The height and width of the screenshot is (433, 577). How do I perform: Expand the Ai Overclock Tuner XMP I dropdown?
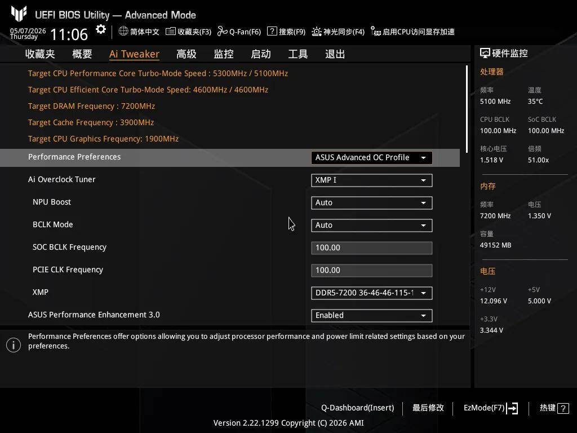point(372,180)
